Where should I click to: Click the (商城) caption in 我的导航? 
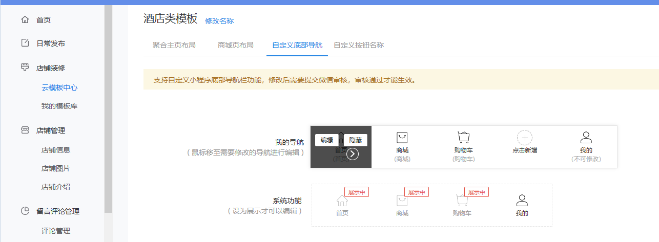click(402, 159)
